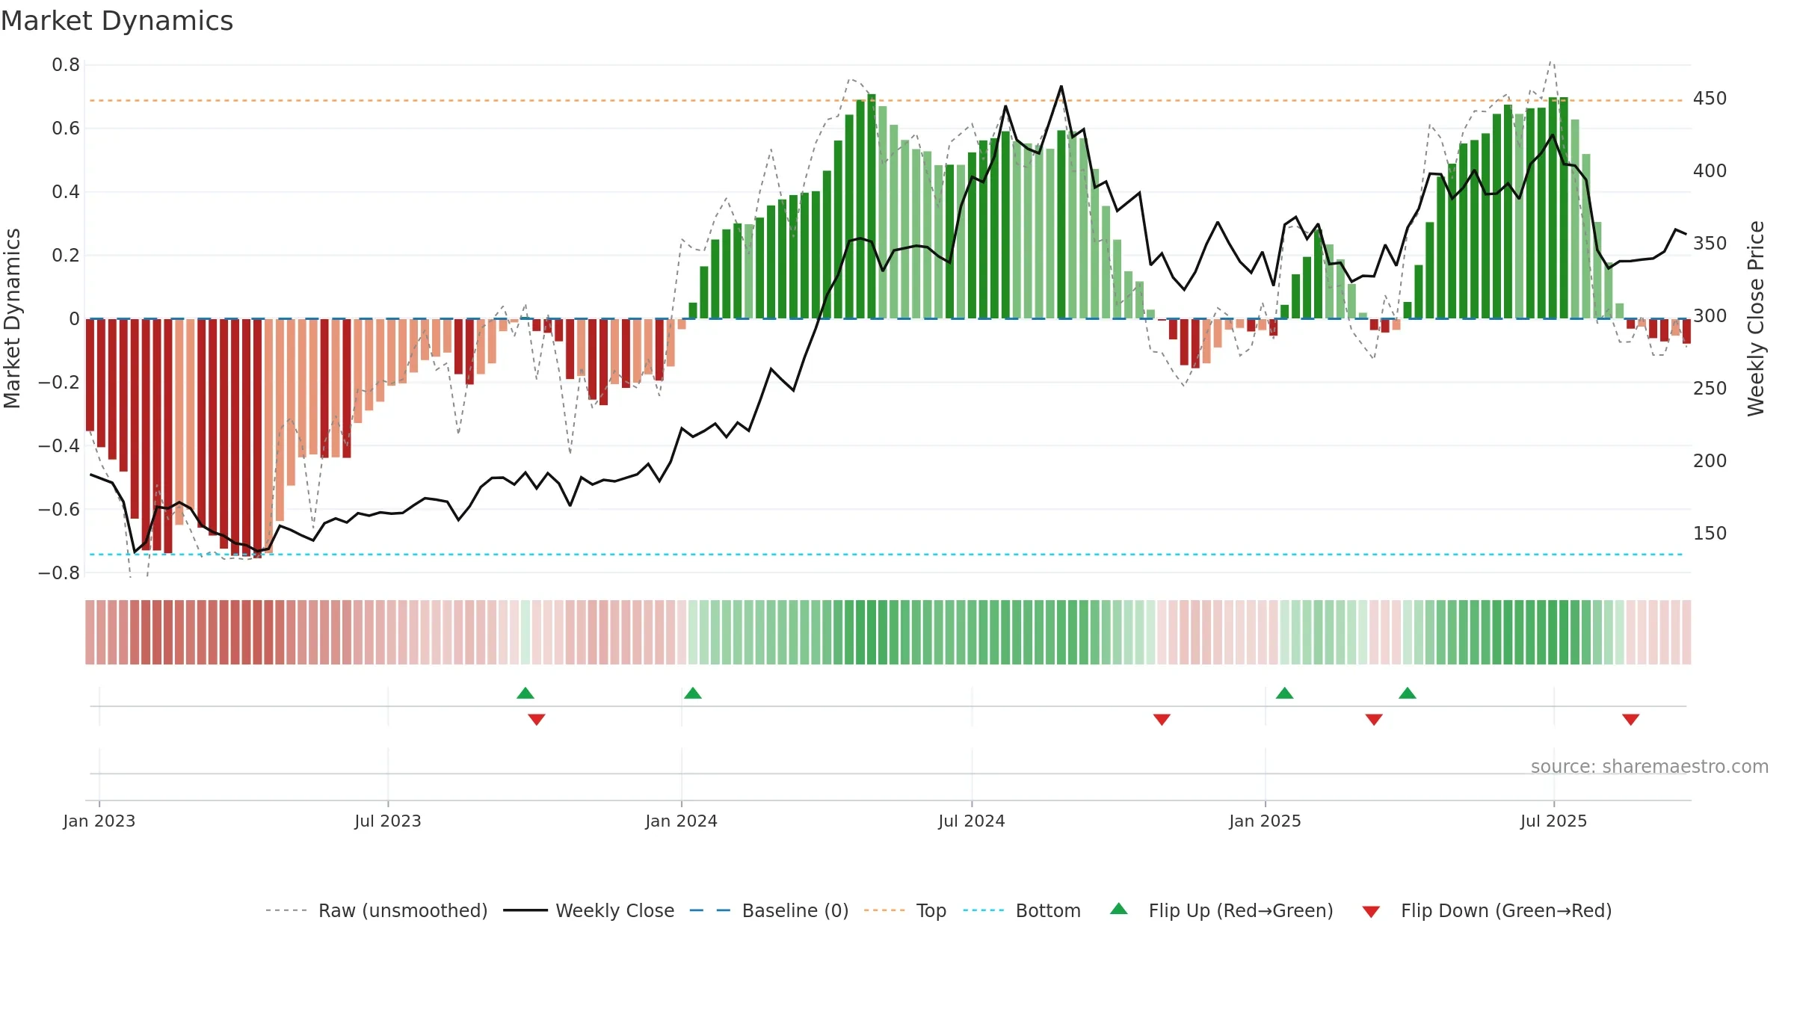Click the Jan 2025 x-axis label
The image size is (1794, 1009).
pos(1266,821)
